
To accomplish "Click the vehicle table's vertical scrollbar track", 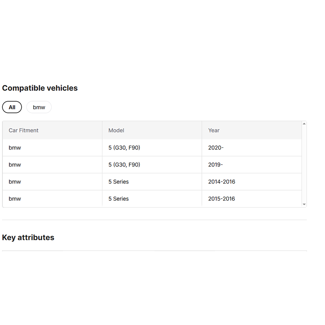I will coord(304,162).
